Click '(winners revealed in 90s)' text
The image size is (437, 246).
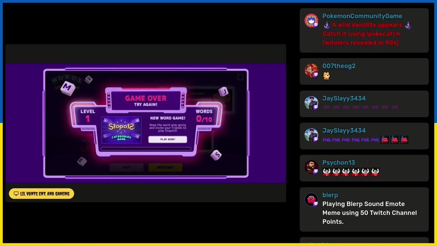pyautogui.click(x=361, y=43)
